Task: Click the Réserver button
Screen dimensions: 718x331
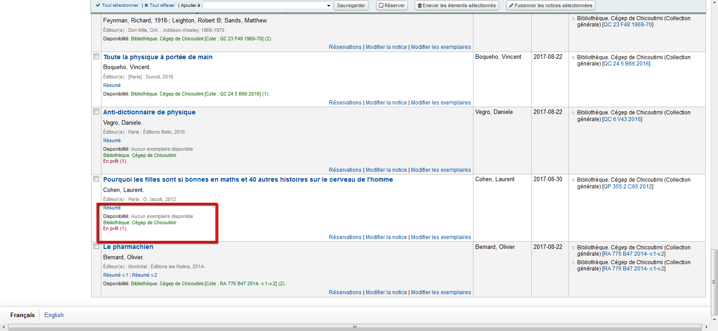Action: 392,5
